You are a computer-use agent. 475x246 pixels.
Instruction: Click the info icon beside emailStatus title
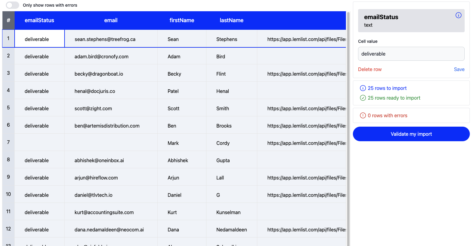(x=458, y=15)
